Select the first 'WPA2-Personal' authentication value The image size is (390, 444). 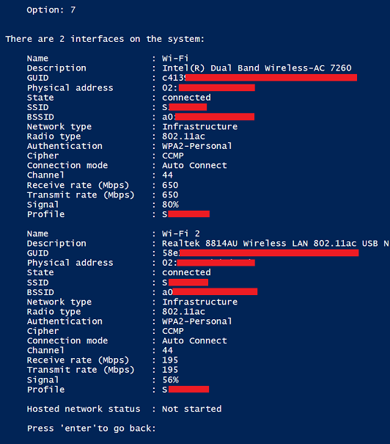tap(197, 146)
